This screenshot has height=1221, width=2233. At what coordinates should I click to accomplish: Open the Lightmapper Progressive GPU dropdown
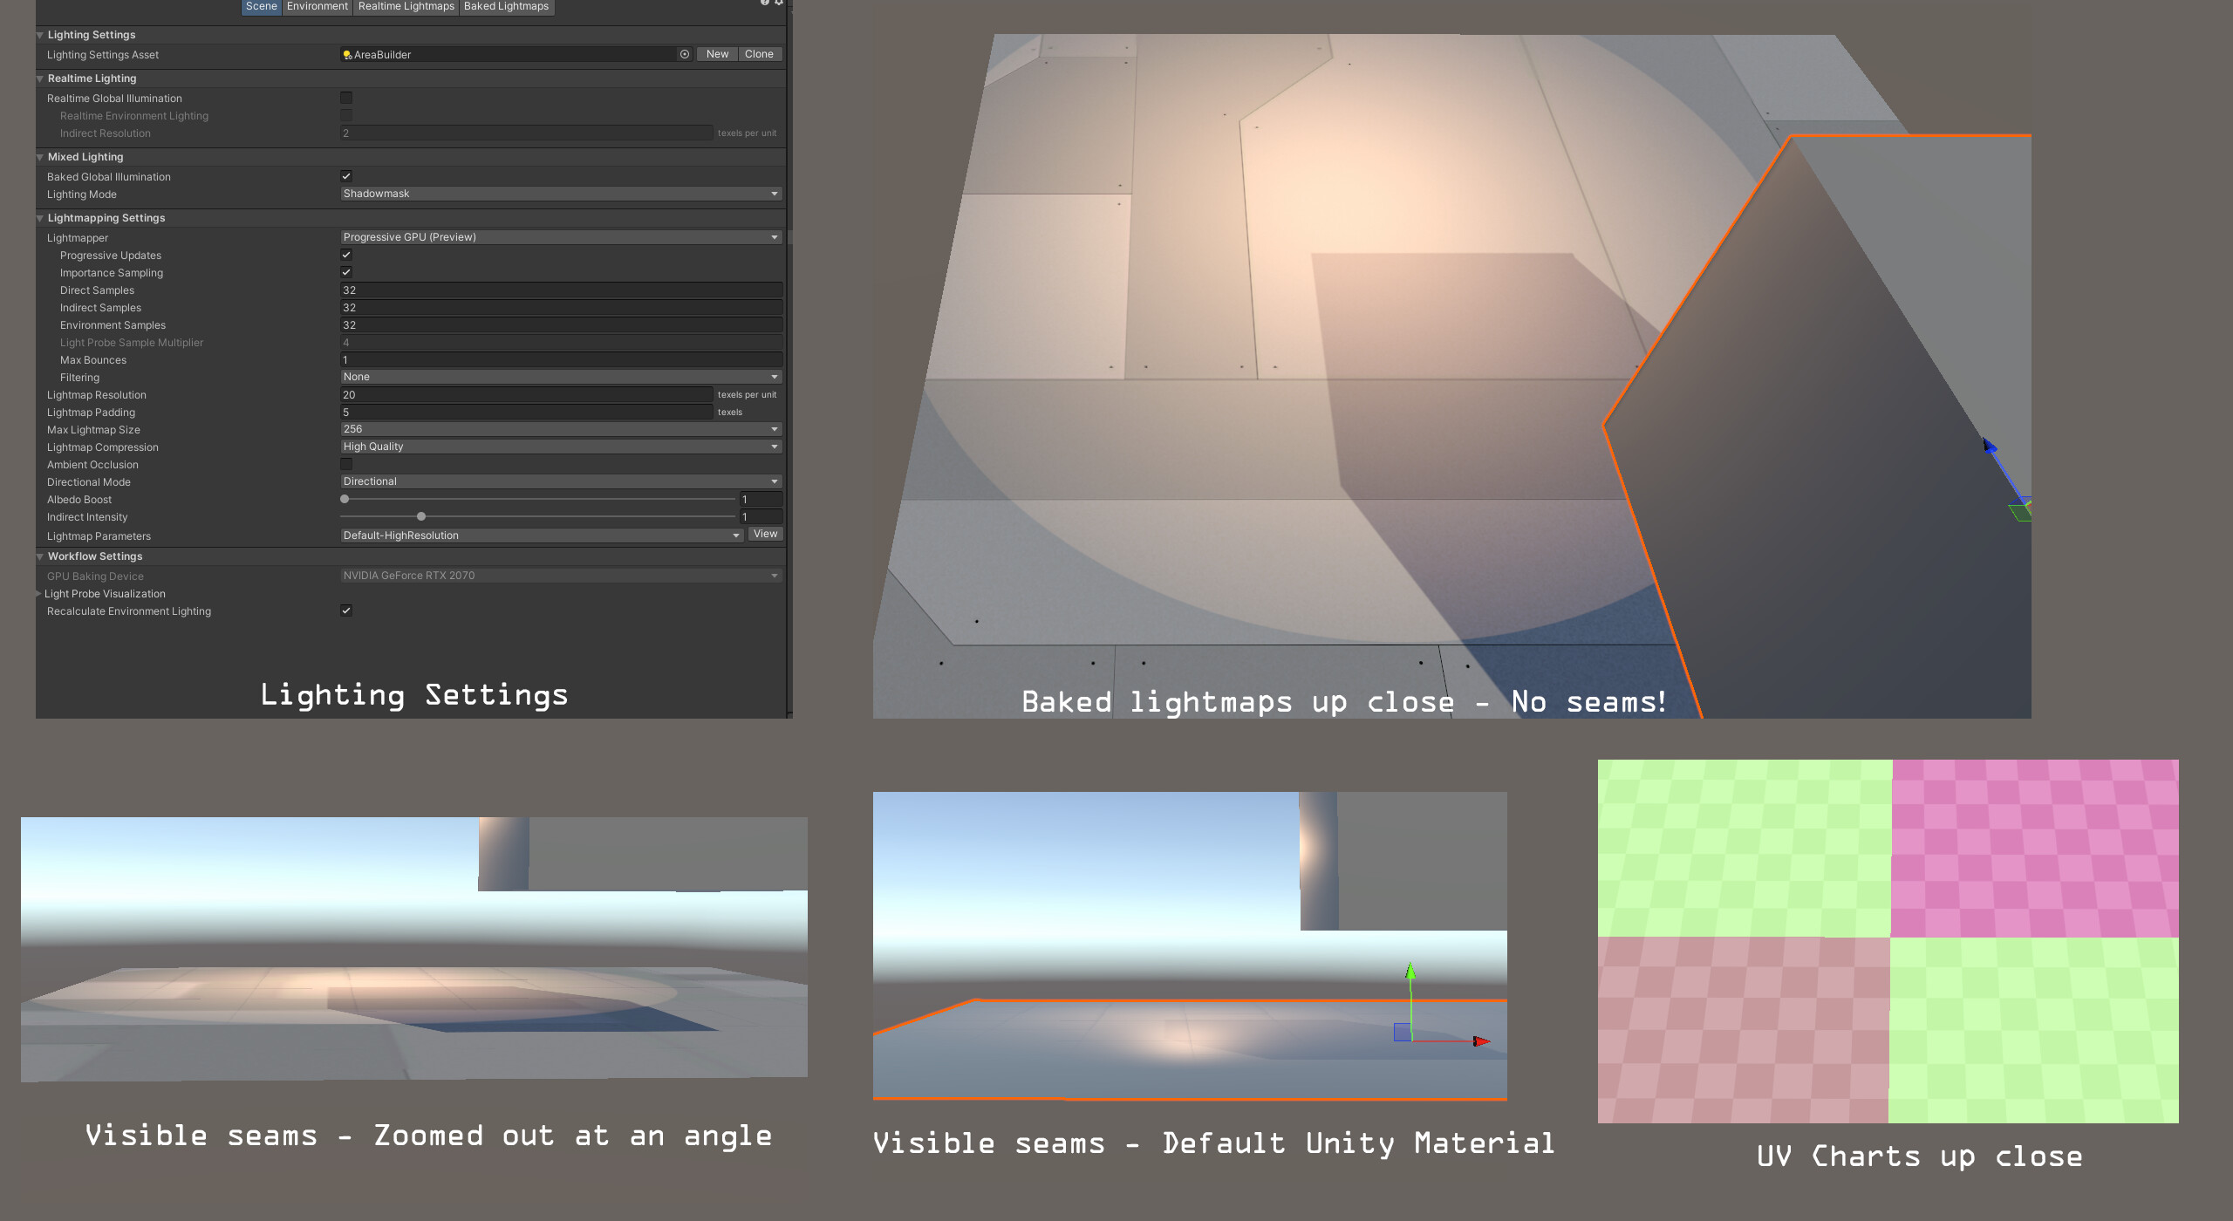[x=560, y=237]
